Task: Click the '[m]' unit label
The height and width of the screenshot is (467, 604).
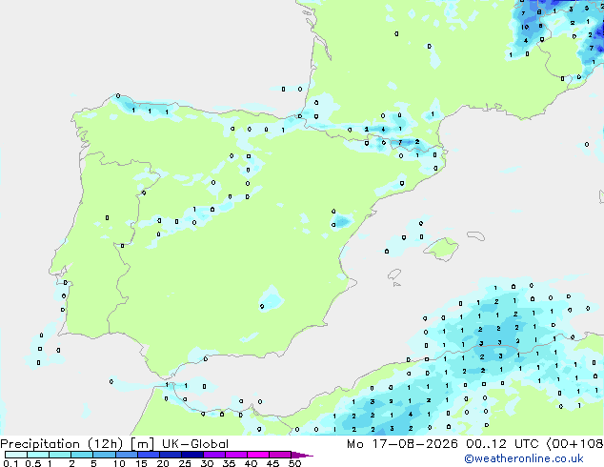Action: click(142, 444)
